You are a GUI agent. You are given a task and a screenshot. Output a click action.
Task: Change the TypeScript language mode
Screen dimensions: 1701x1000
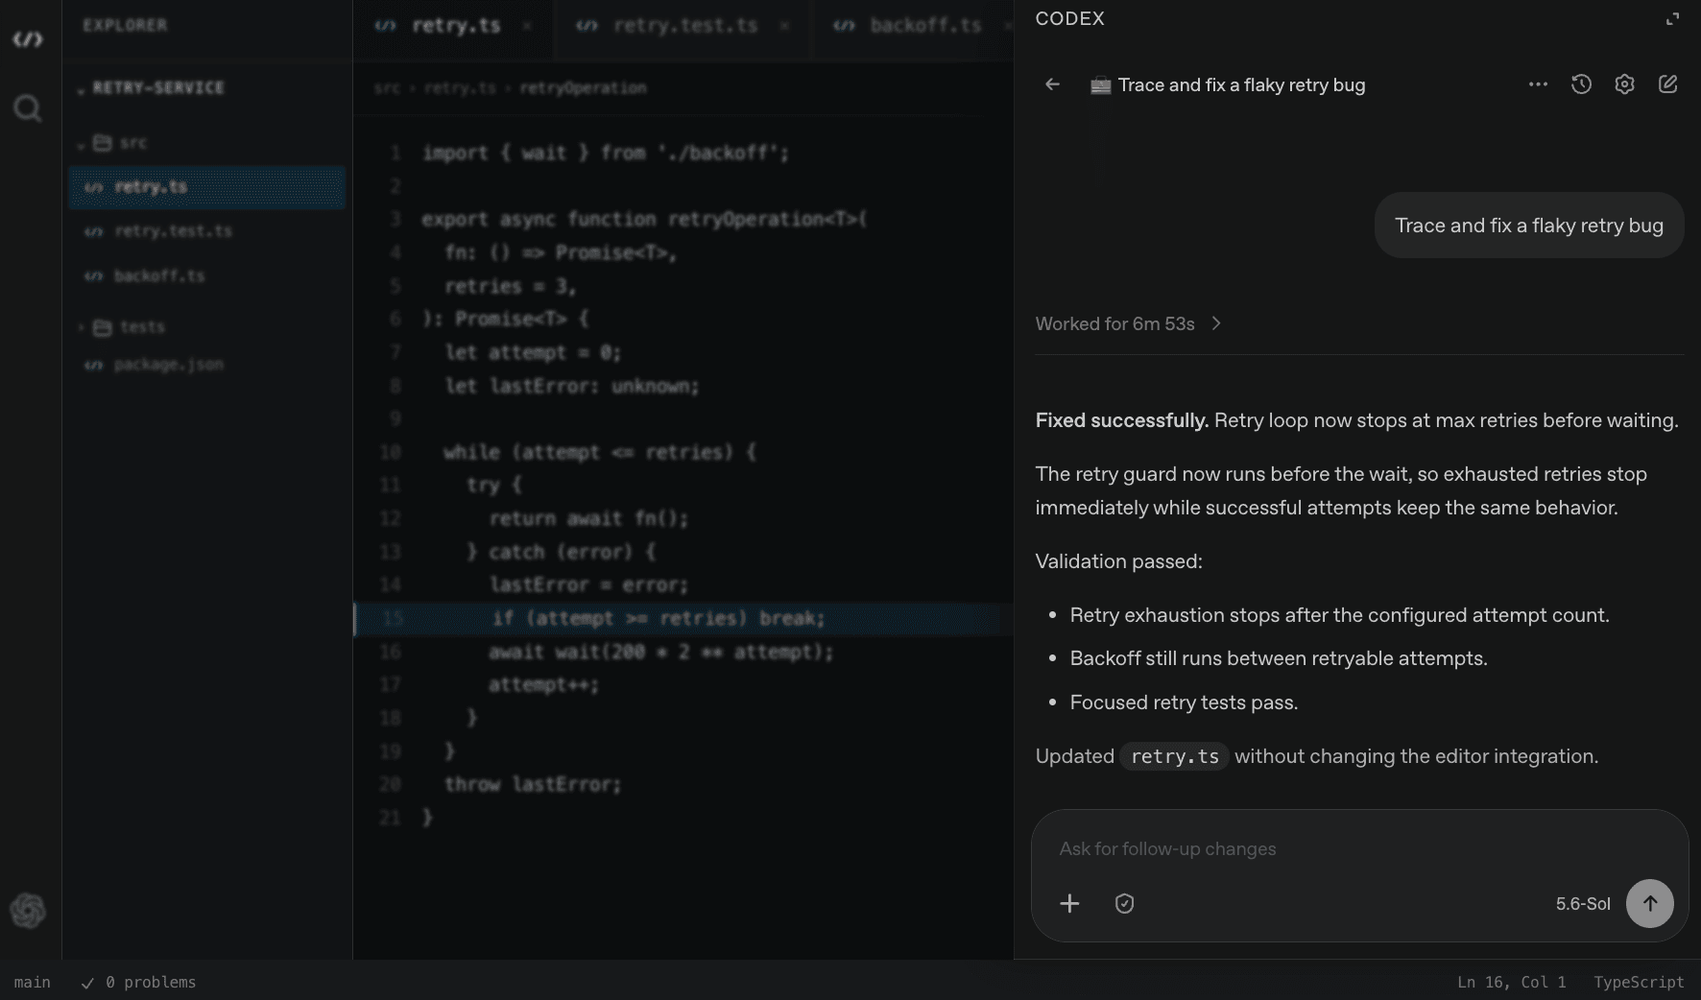click(x=1639, y=982)
